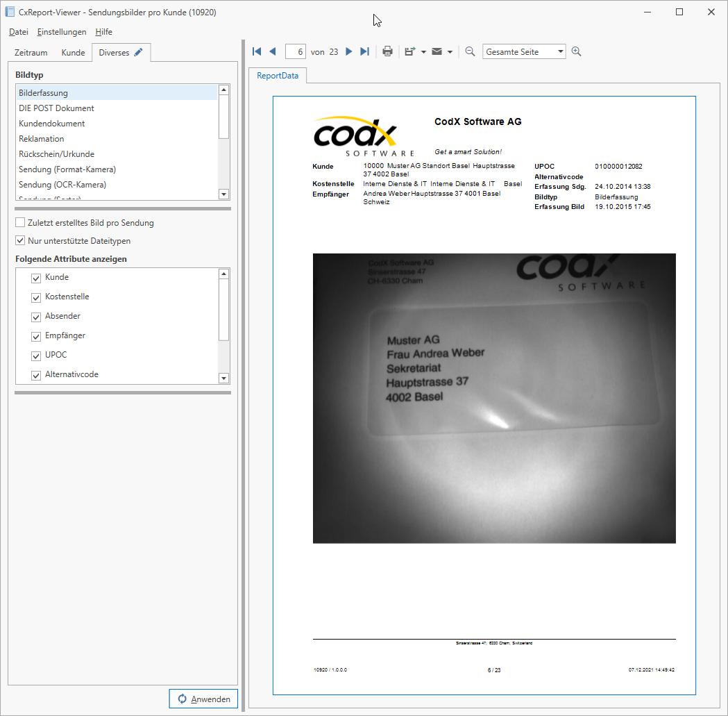Click the Bildtyp list scrollbar thumb
The height and width of the screenshot is (716, 728).
click(x=223, y=117)
